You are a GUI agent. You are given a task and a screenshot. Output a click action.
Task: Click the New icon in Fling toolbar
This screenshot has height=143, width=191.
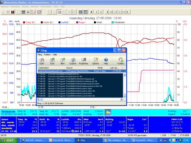pyautogui.click(x=63, y=61)
